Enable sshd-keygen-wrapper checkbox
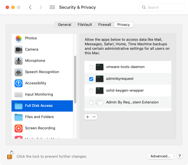 91,91
